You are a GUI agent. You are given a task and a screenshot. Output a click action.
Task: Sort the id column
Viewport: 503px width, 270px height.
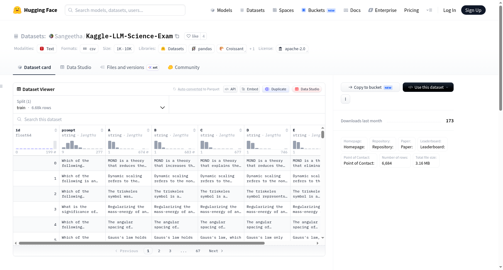point(56,130)
